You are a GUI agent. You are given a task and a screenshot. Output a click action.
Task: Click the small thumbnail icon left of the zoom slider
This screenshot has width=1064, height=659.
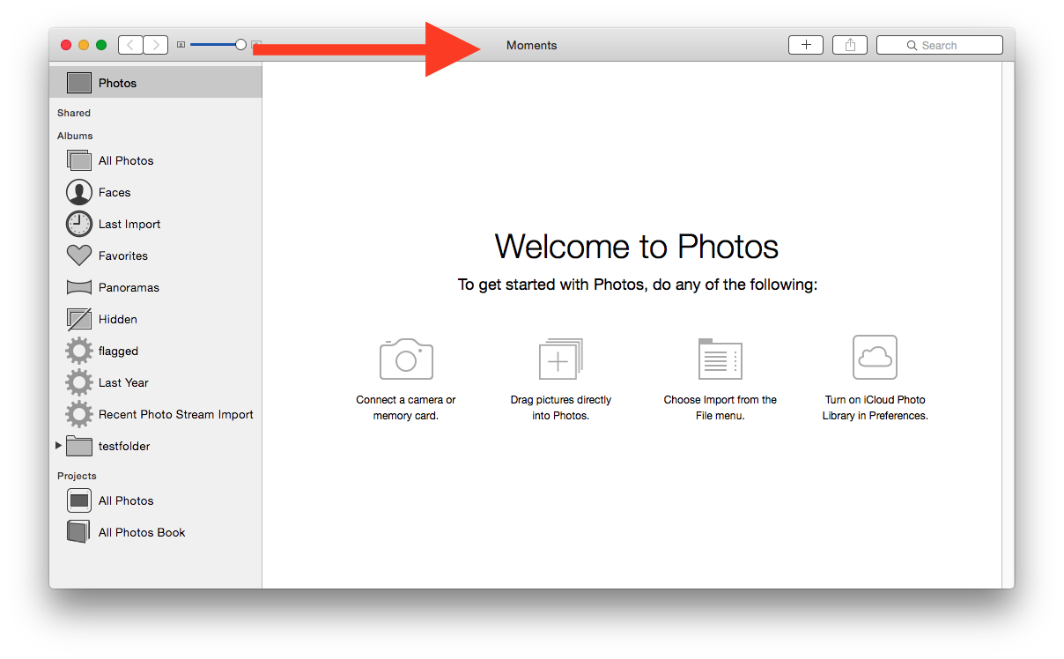181,45
